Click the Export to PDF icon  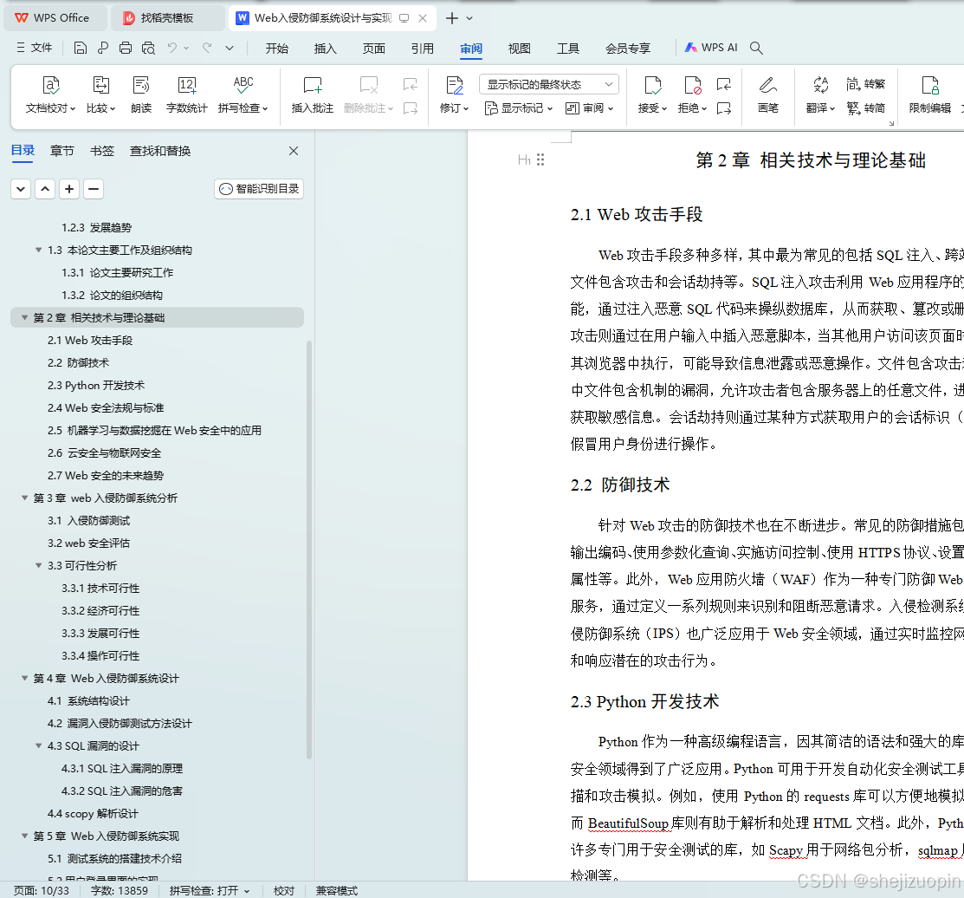click(103, 48)
